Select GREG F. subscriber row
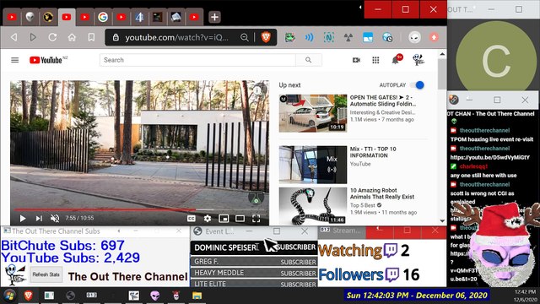The height and width of the screenshot is (304, 540). coord(254,262)
